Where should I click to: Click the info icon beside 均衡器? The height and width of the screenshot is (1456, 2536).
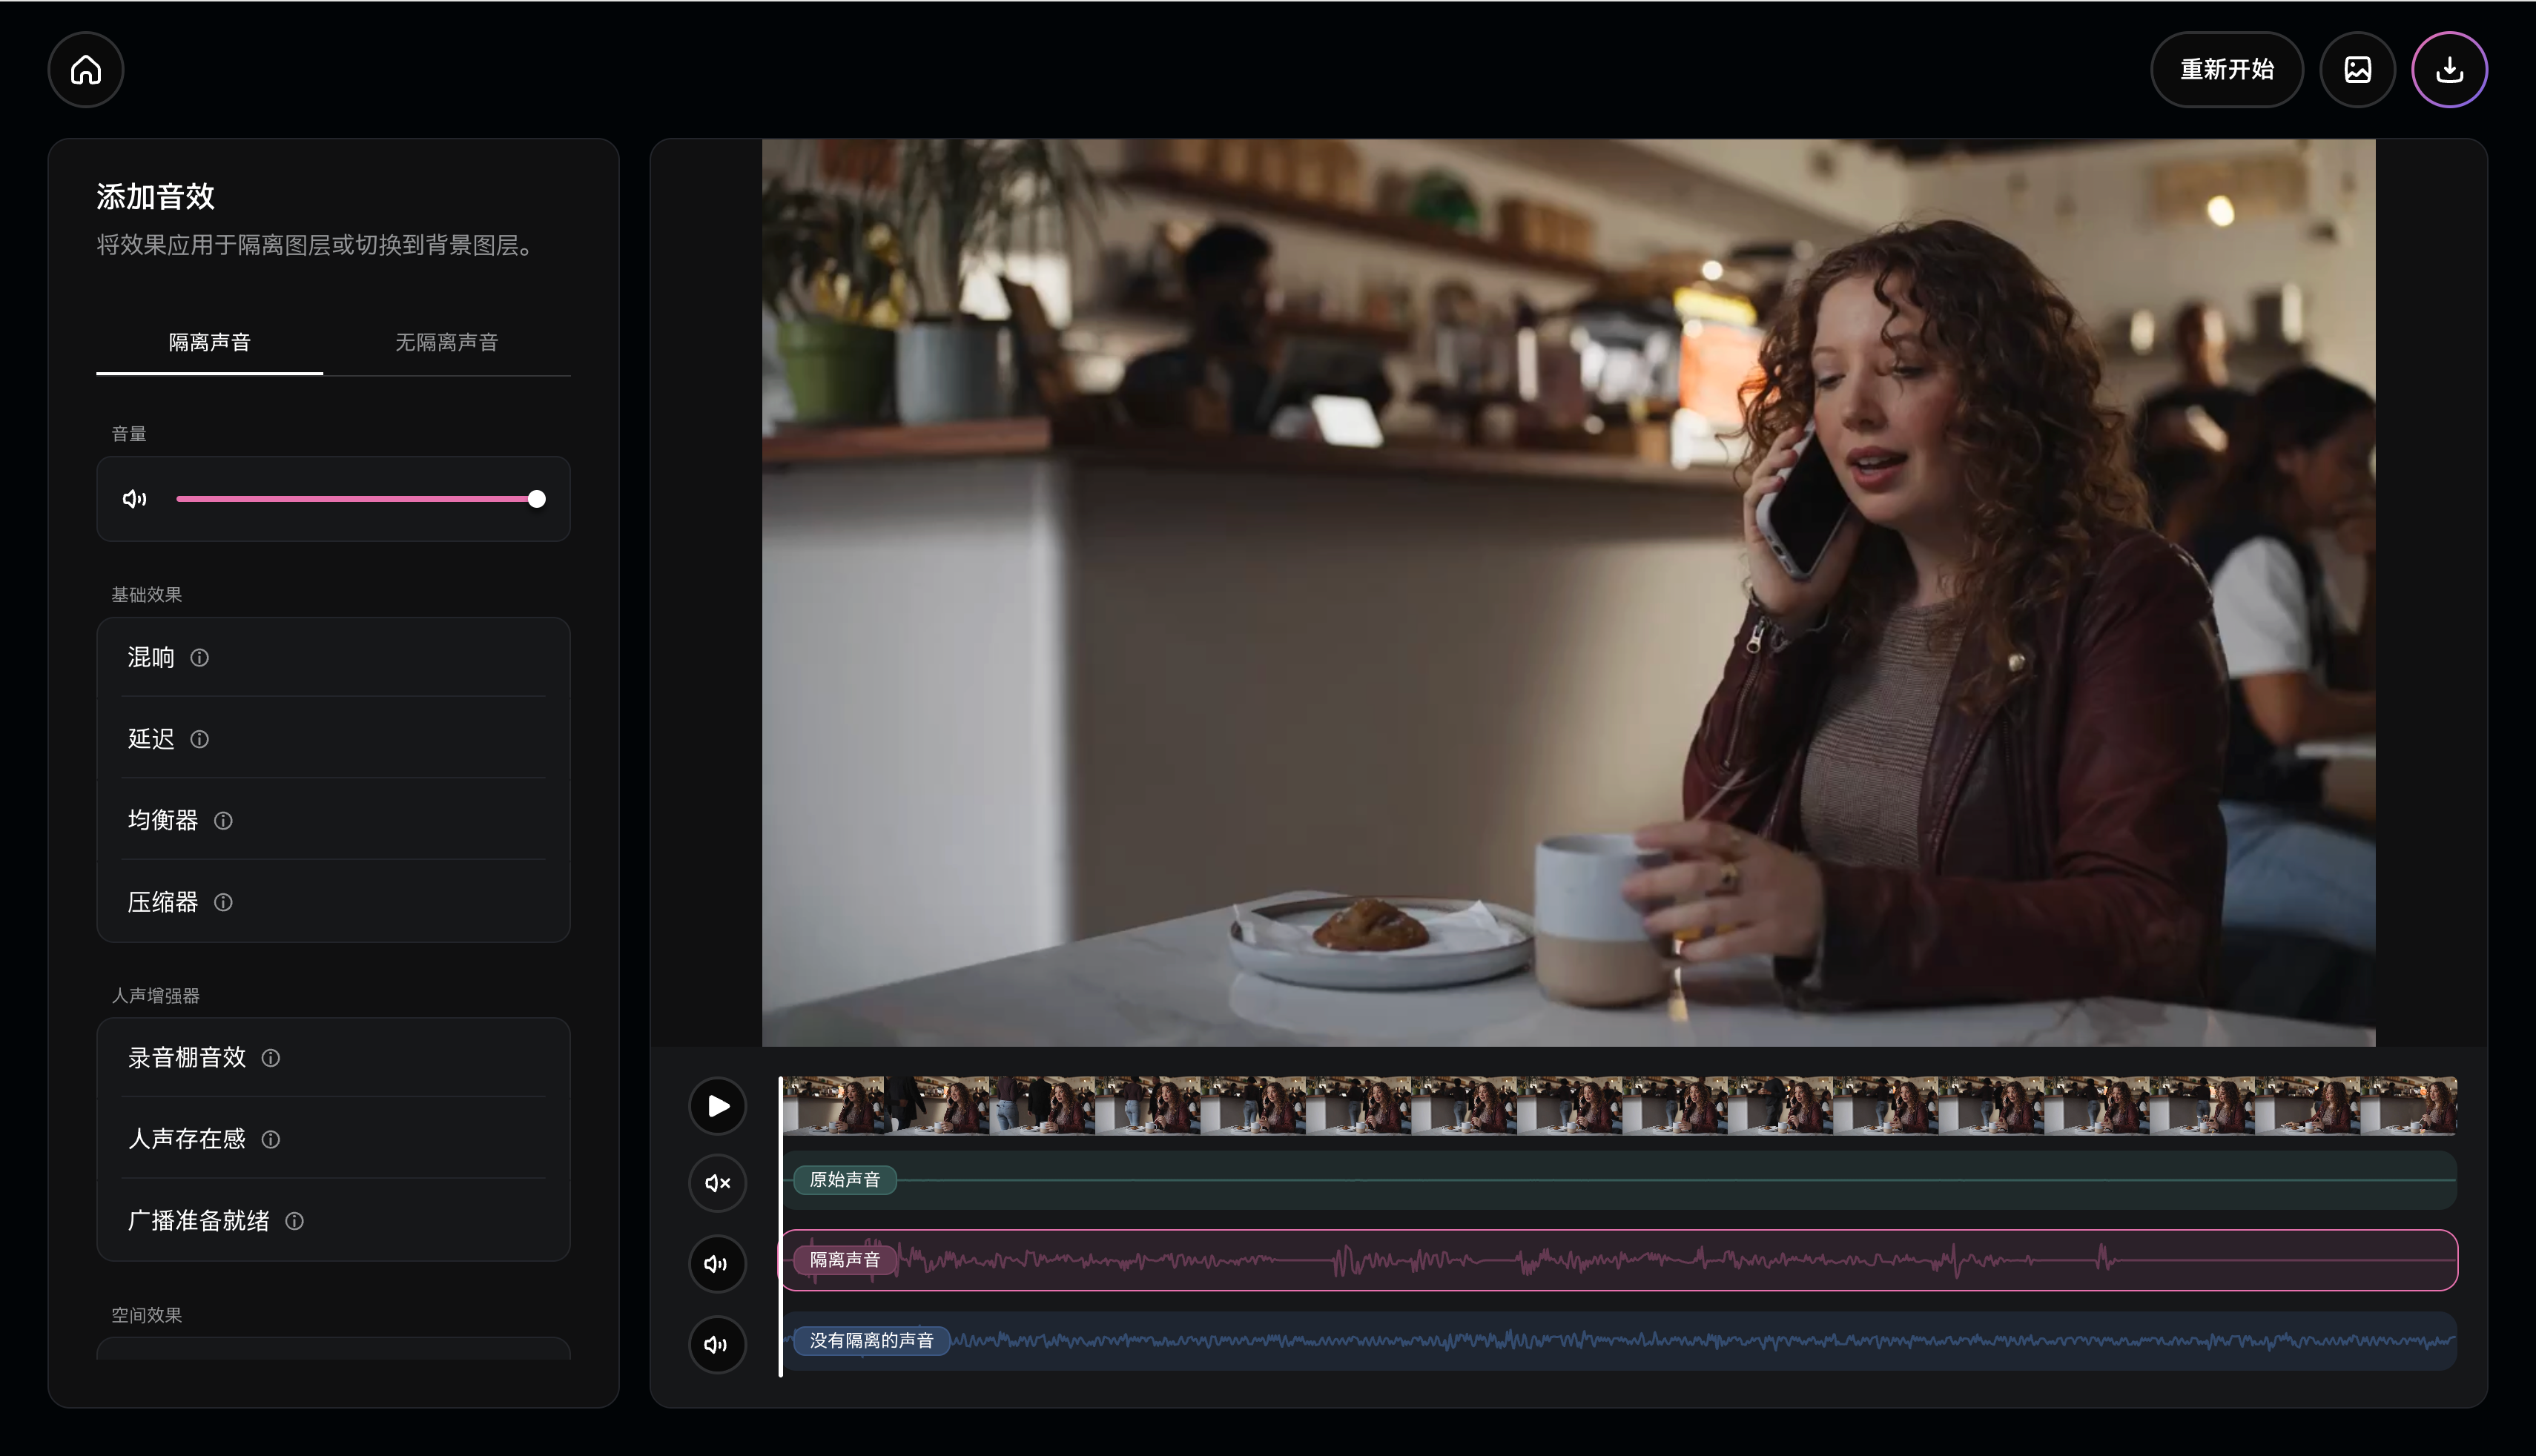(x=223, y=821)
